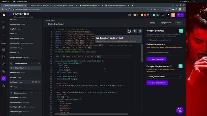
Task: Open project in new tab icon
Action: click(x=168, y=15)
